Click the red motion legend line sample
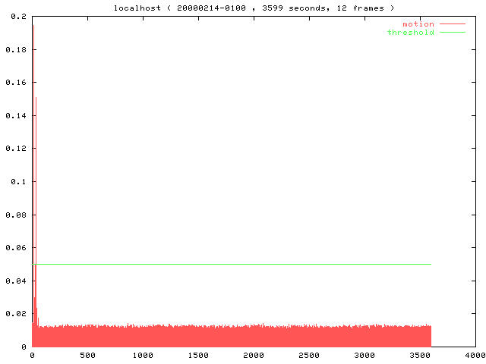This screenshot has width=486, height=364. (452, 24)
